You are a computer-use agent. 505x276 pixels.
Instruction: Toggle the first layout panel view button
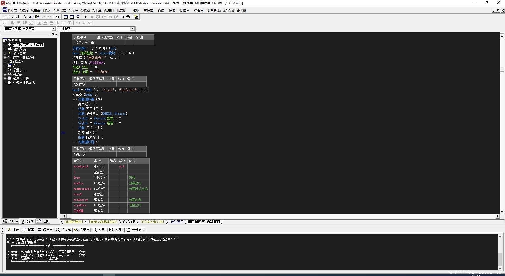click(66, 17)
